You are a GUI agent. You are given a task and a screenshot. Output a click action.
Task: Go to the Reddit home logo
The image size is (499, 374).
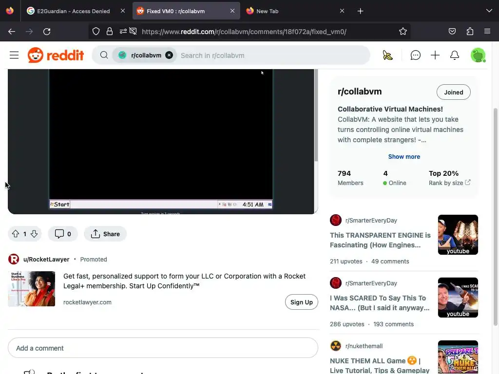(56, 56)
